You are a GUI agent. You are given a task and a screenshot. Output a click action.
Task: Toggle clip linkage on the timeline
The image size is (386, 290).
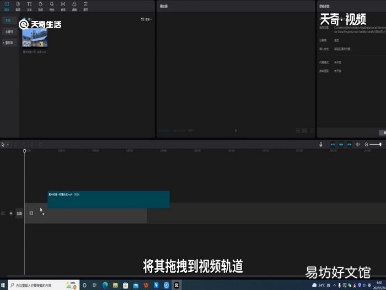(x=349, y=145)
